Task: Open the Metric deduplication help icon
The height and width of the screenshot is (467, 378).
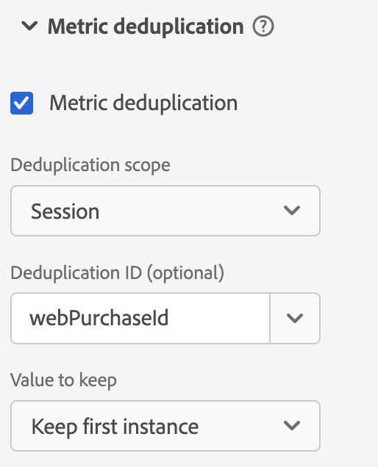Action: point(263,26)
